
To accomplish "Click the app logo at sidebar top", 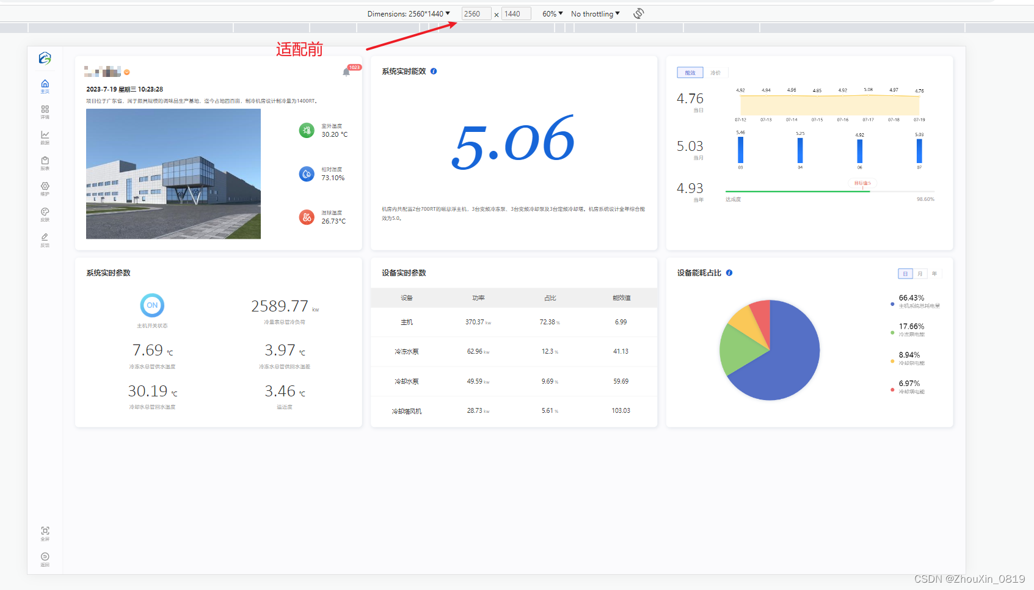I will click(45, 58).
